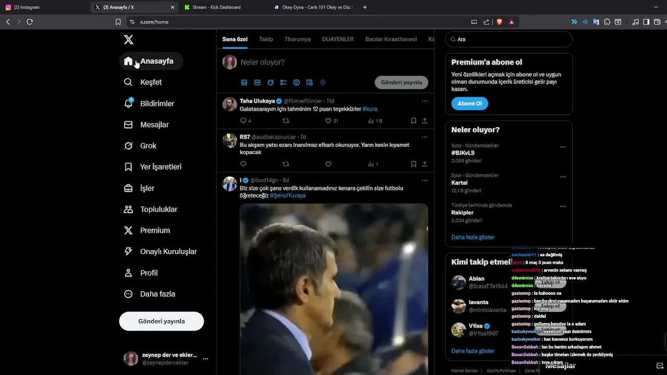Click the Abone Ol button
The image size is (667, 375).
coord(470,104)
